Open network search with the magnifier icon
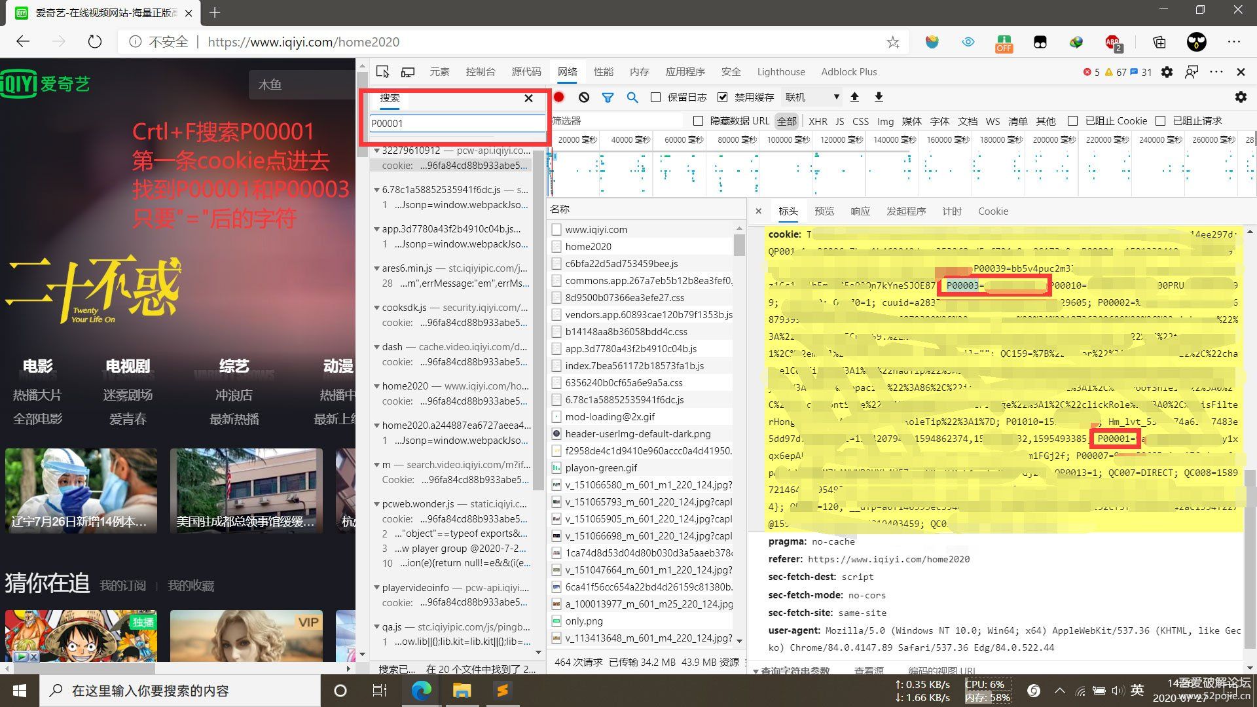 coord(632,97)
